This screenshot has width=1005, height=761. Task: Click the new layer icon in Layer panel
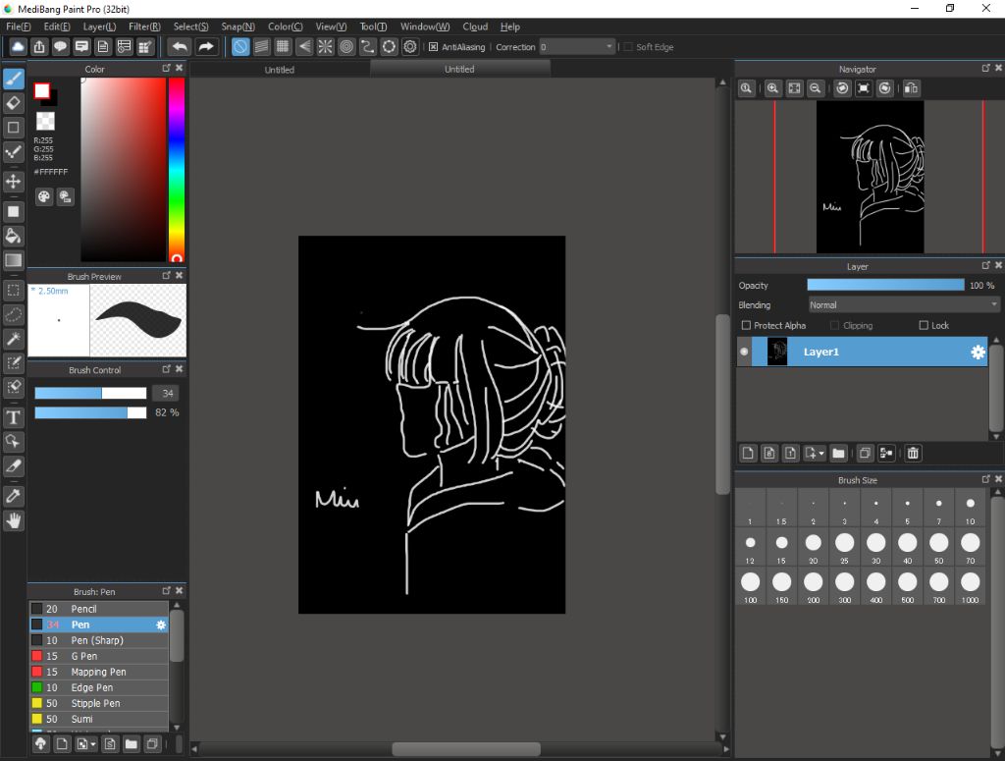[748, 454]
